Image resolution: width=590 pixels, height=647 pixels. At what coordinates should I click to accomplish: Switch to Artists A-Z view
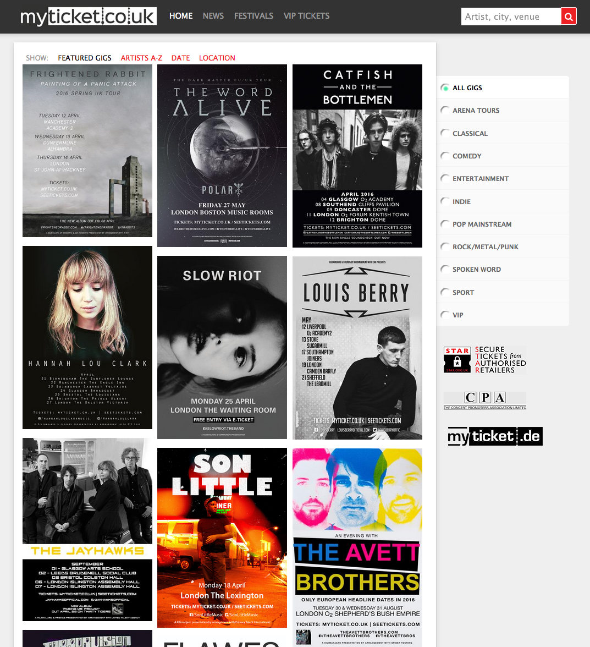(x=141, y=58)
